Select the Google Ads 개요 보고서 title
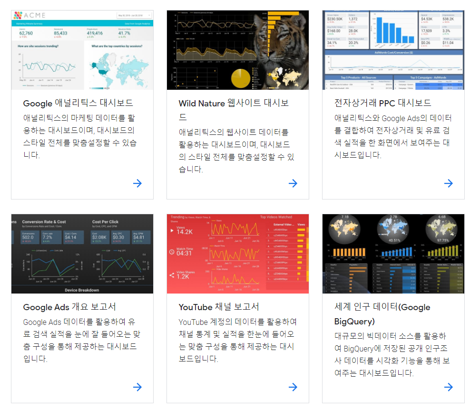Screen dimensions: 470x408 pos(69,307)
